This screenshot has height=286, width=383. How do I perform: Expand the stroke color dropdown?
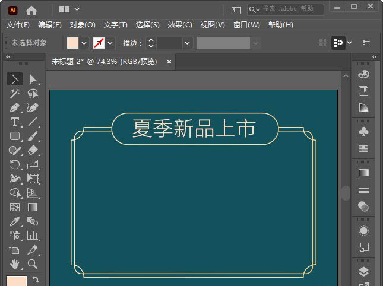[x=110, y=43]
